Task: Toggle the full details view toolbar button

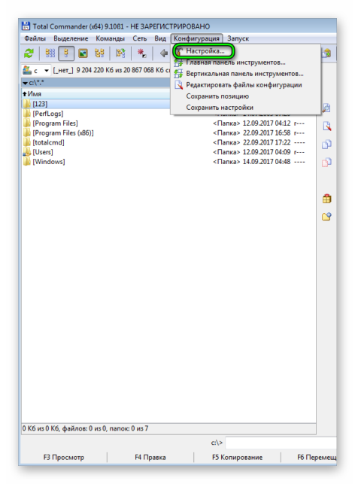Action: (x=66, y=53)
